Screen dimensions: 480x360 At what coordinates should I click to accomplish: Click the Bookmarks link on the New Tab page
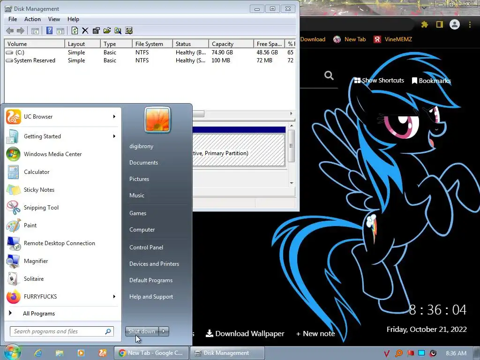[431, 81]
